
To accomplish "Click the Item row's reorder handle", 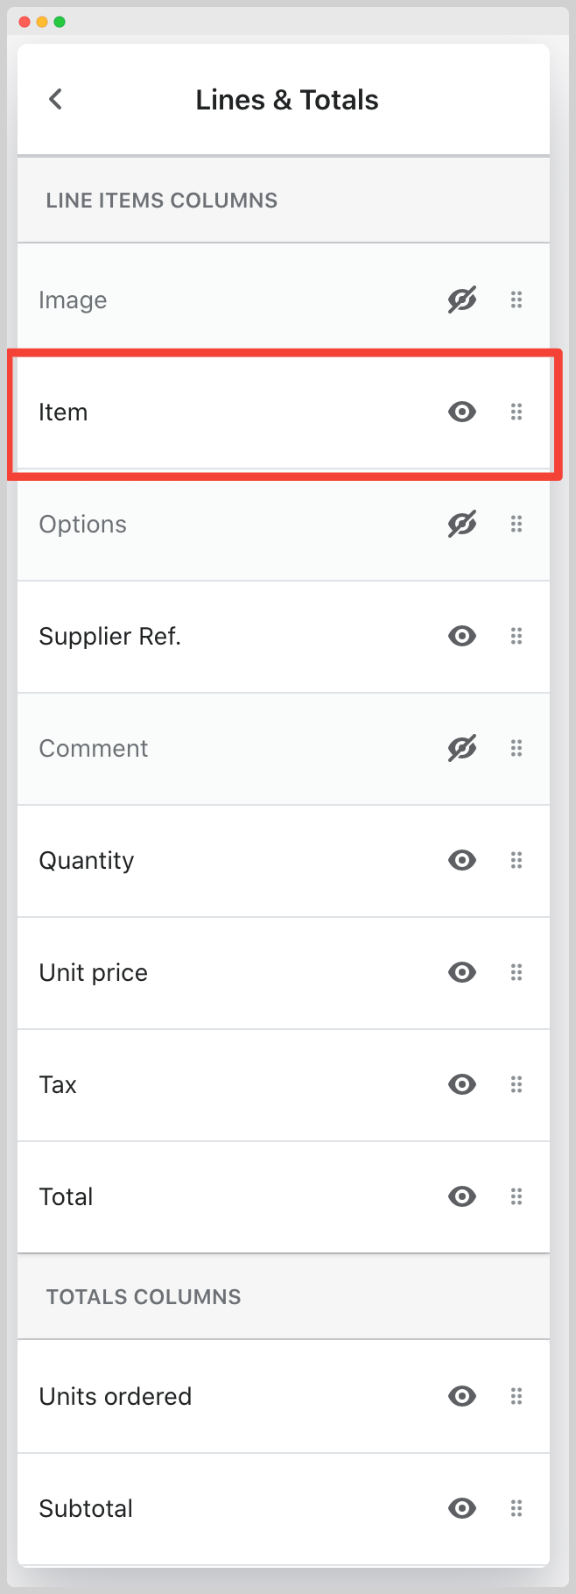I will (516, 412).
